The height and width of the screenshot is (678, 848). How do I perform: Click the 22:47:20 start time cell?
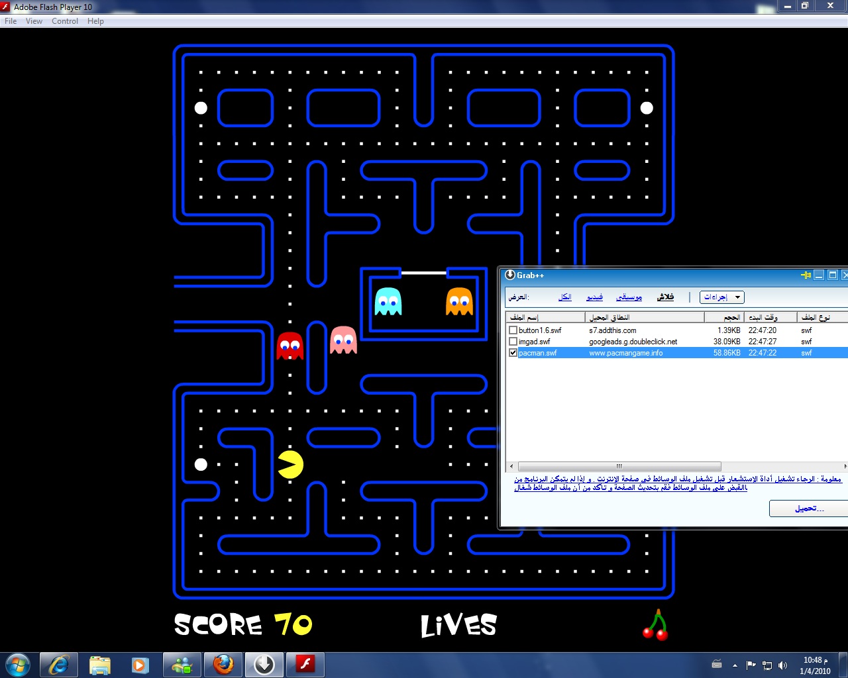click(763, 330)
